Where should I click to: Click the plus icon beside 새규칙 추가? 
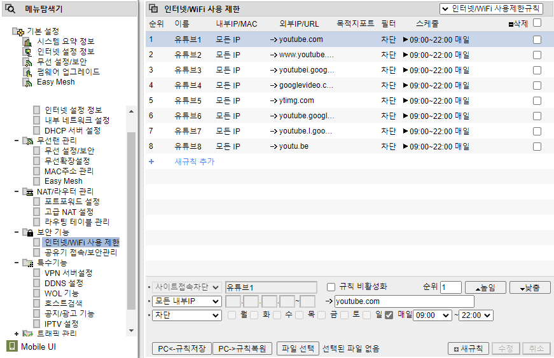pos(151,162)
